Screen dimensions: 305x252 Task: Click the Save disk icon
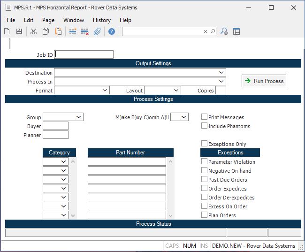(x=19, y=31)
